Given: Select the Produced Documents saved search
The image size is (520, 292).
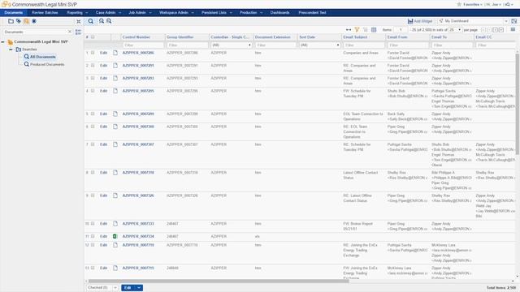Looking at the screenshot, I should click(47, 65).
